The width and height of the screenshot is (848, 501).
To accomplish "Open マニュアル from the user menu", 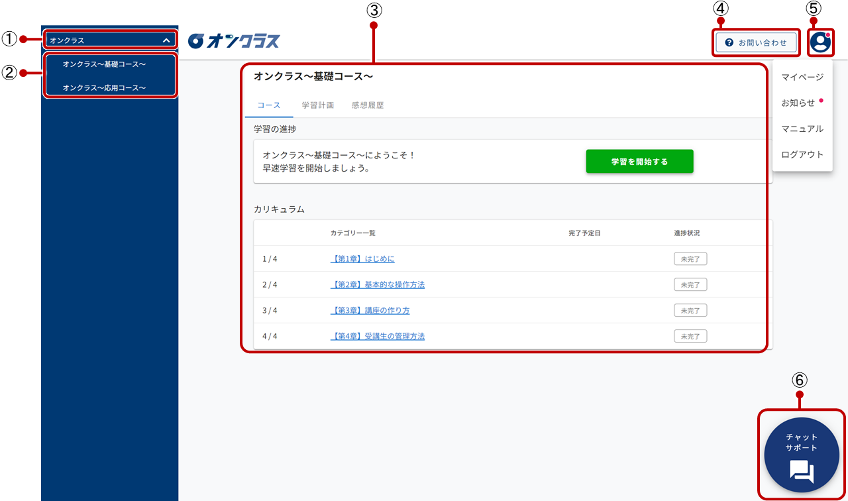I will point(802,129).
